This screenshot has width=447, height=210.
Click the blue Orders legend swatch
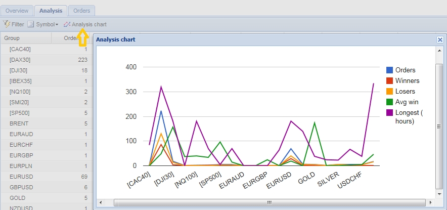tap(390, 70)
